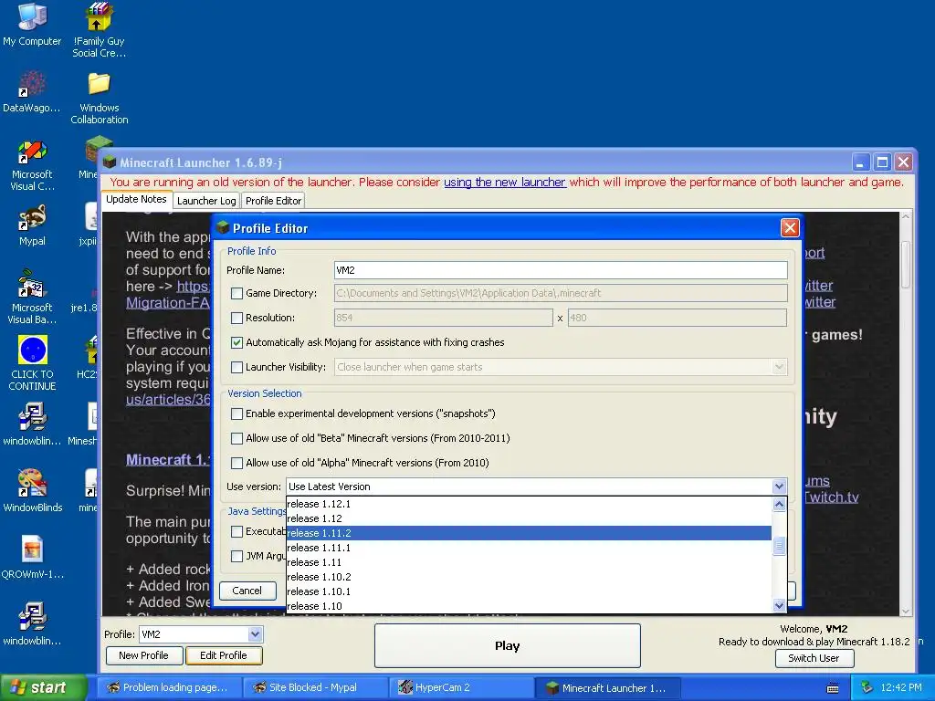Click the resolution width field showing 854

[444, 318]
